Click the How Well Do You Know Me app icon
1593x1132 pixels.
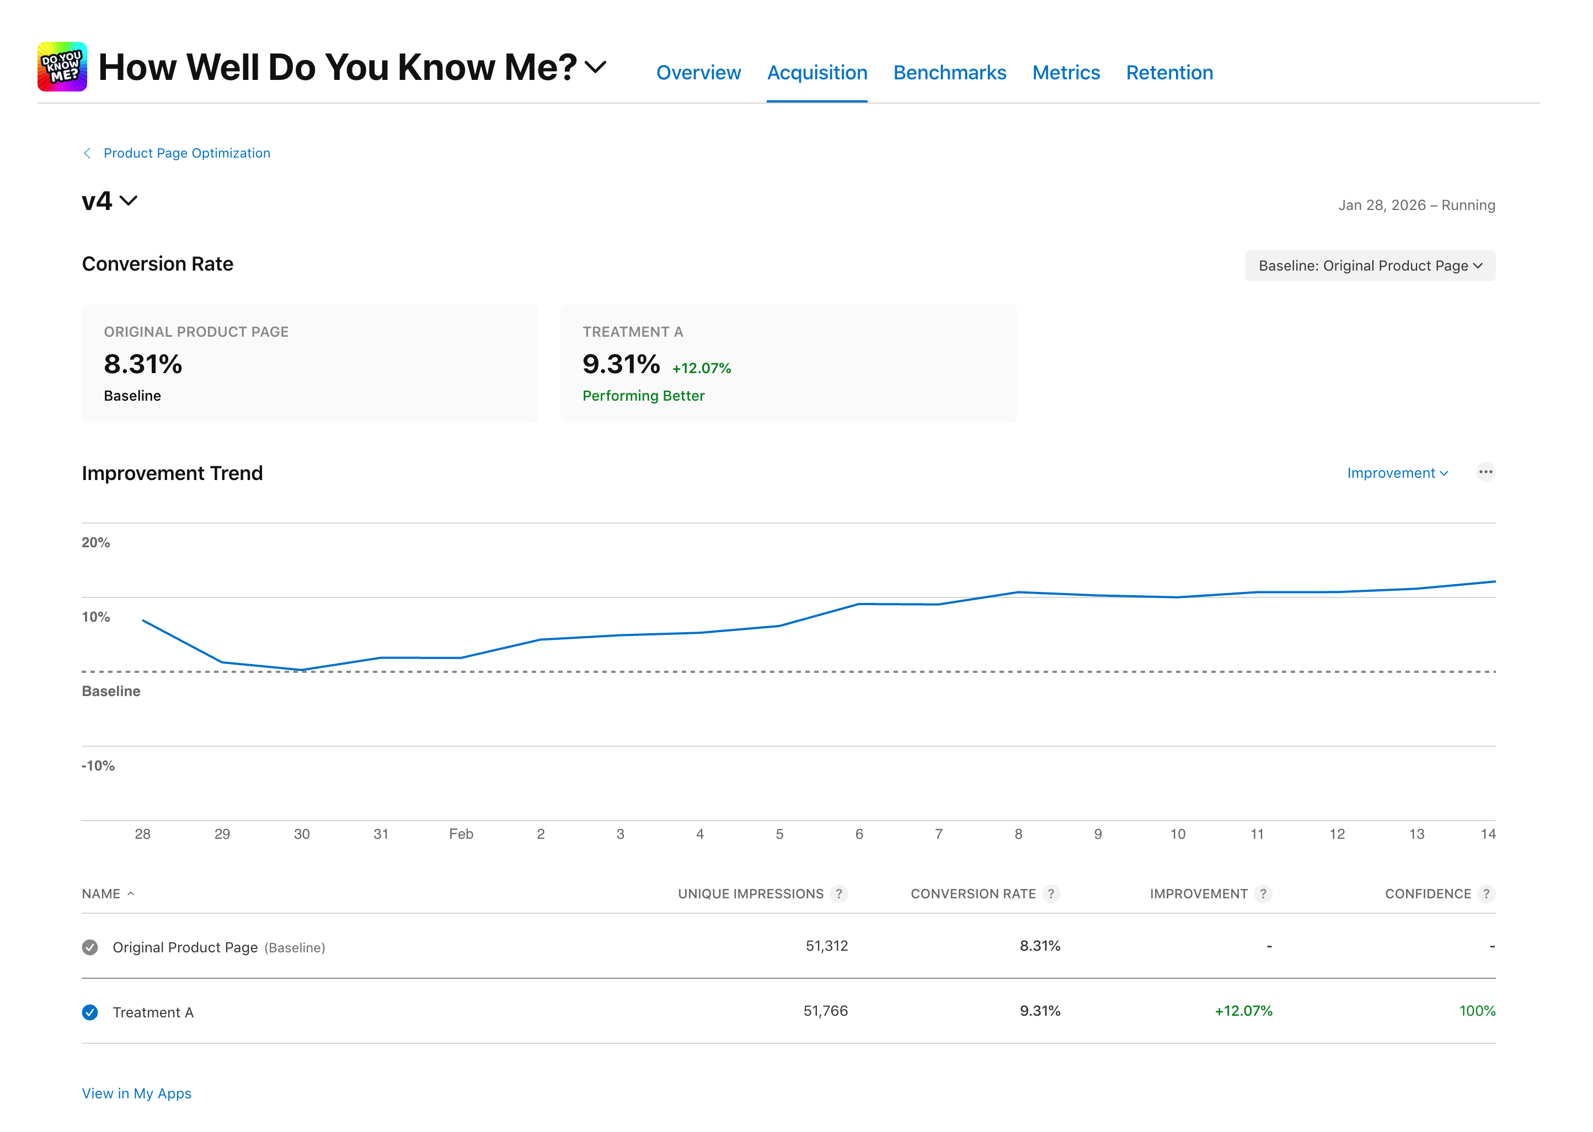62,66
